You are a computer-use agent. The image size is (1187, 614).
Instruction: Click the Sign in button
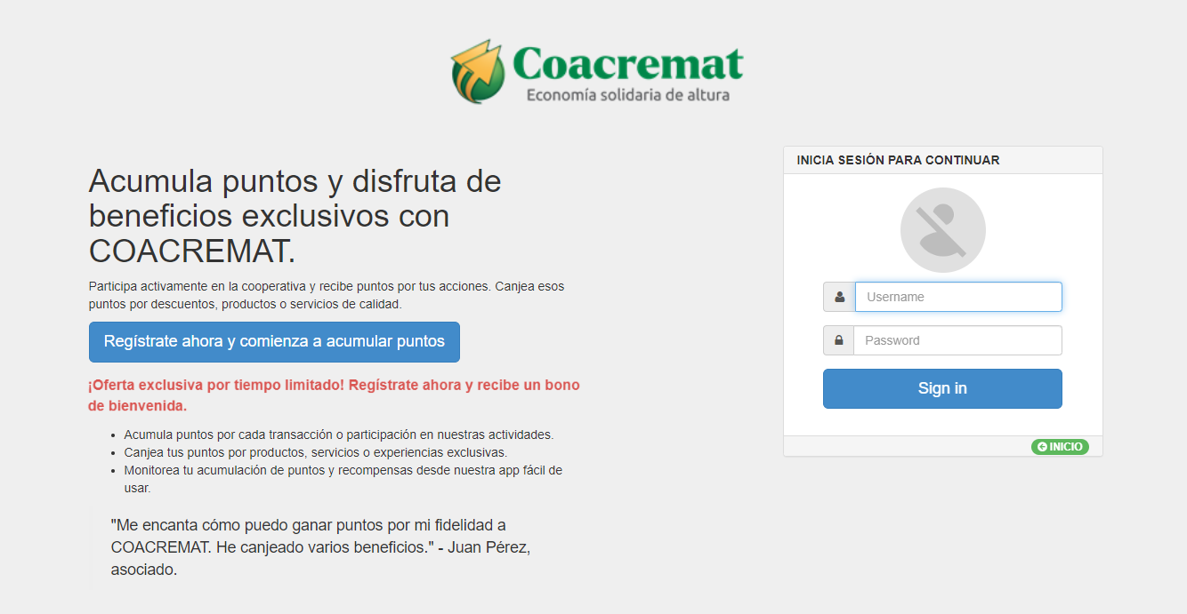pyautogui.click(x=942, y=389)
